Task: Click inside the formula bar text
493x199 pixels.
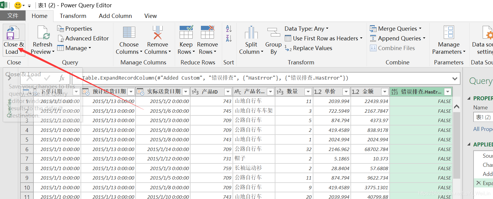Action: coord(215,78)
